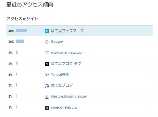Click the はてなブログ blue icon
158x117 pixels.
pos(47,86)
